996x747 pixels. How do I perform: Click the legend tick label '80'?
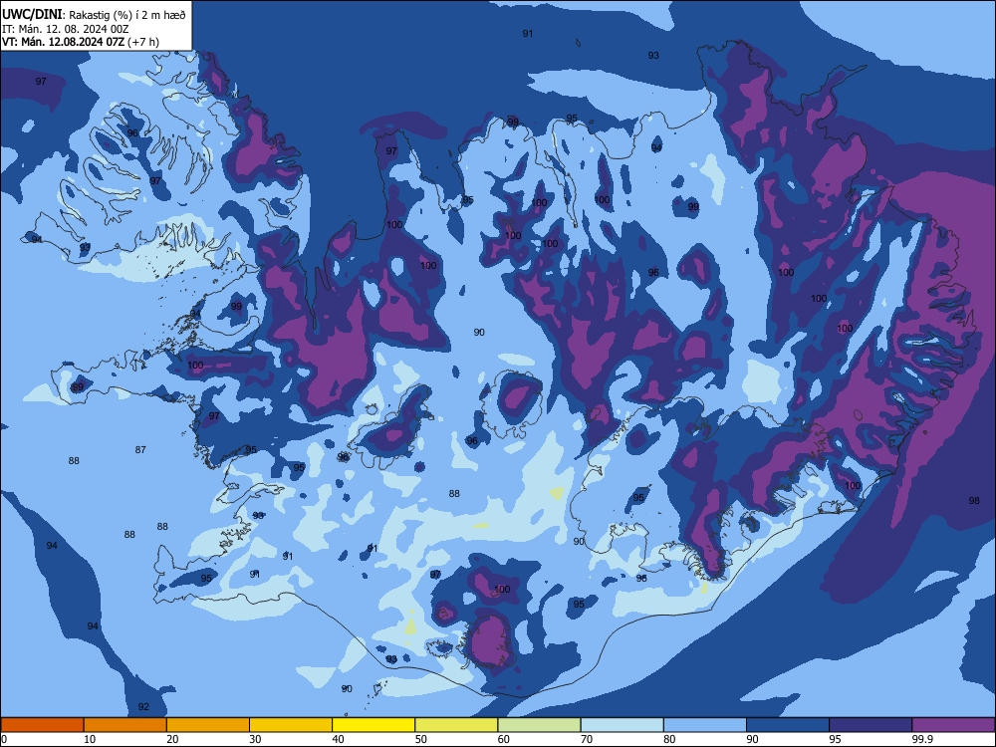[669, 739]
